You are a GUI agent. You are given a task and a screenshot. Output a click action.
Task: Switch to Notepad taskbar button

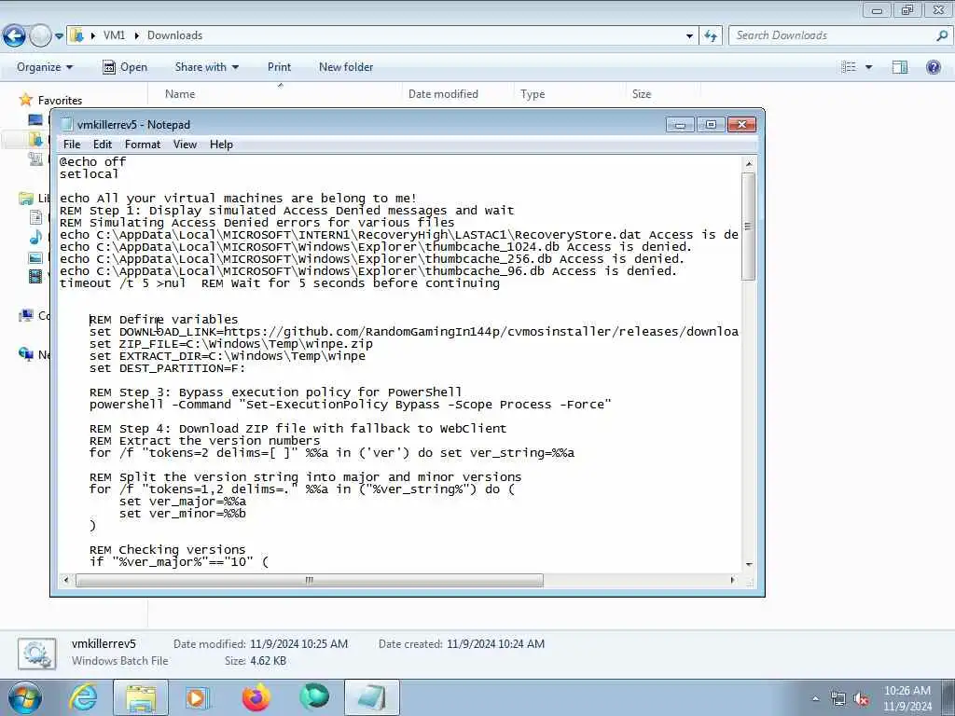(x=372, y=697)
